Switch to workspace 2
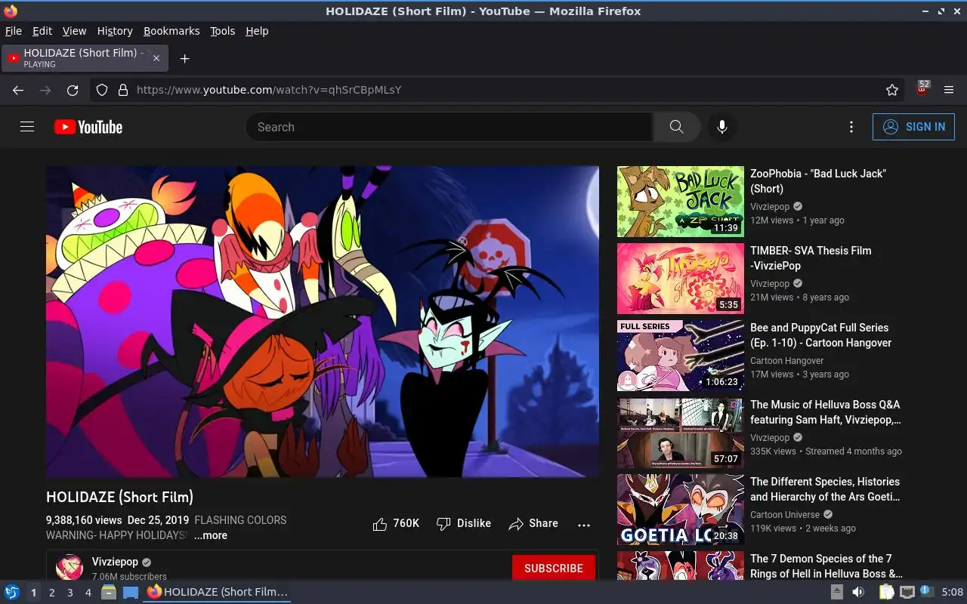Viewport: 967px width, 604px height. point(51,593)
